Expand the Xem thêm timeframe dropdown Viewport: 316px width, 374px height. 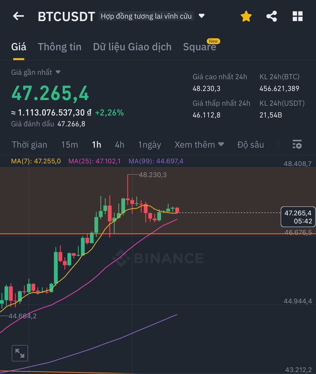pos(199,144)
